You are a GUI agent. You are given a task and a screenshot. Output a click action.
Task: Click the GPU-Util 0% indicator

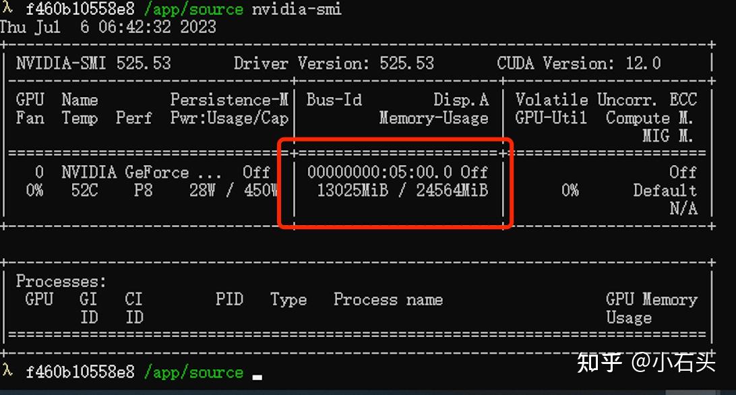[x=570, y=191]
